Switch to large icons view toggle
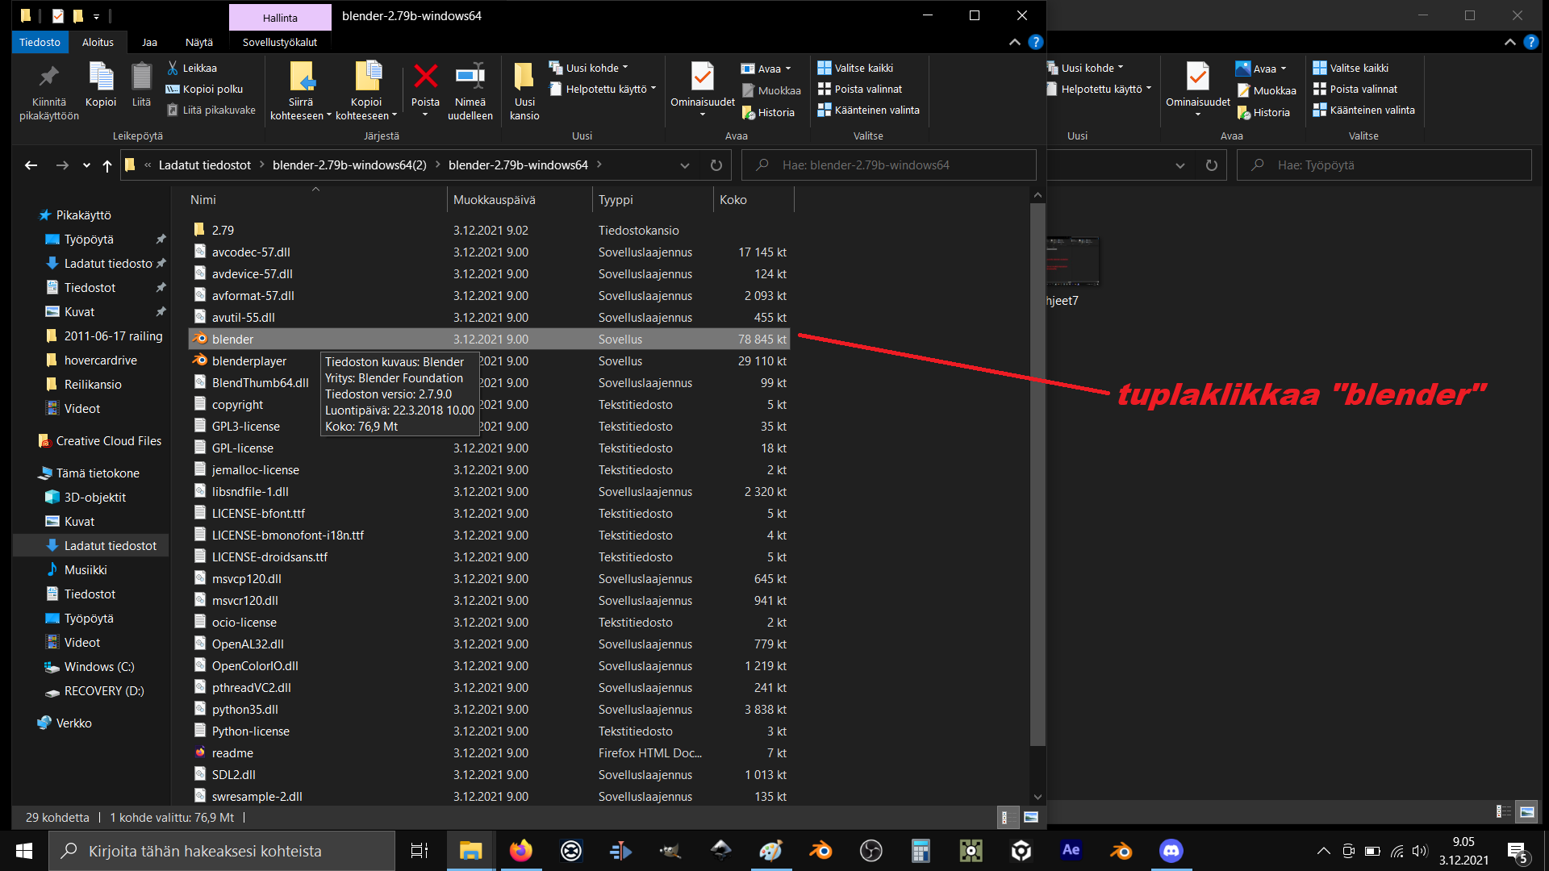 click(1031, 817)
